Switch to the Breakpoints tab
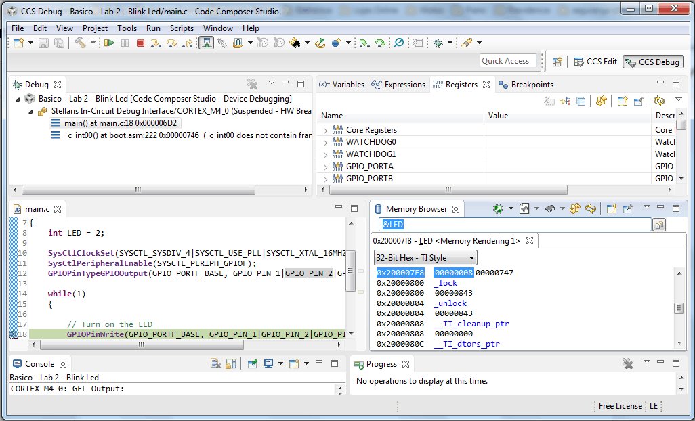The image size is (695, 421). tap(526, 85)
